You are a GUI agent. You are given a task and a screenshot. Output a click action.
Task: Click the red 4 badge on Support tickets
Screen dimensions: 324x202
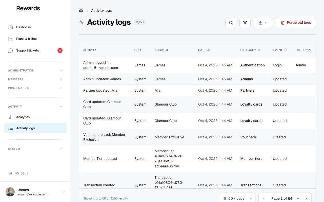click(60, 50)
